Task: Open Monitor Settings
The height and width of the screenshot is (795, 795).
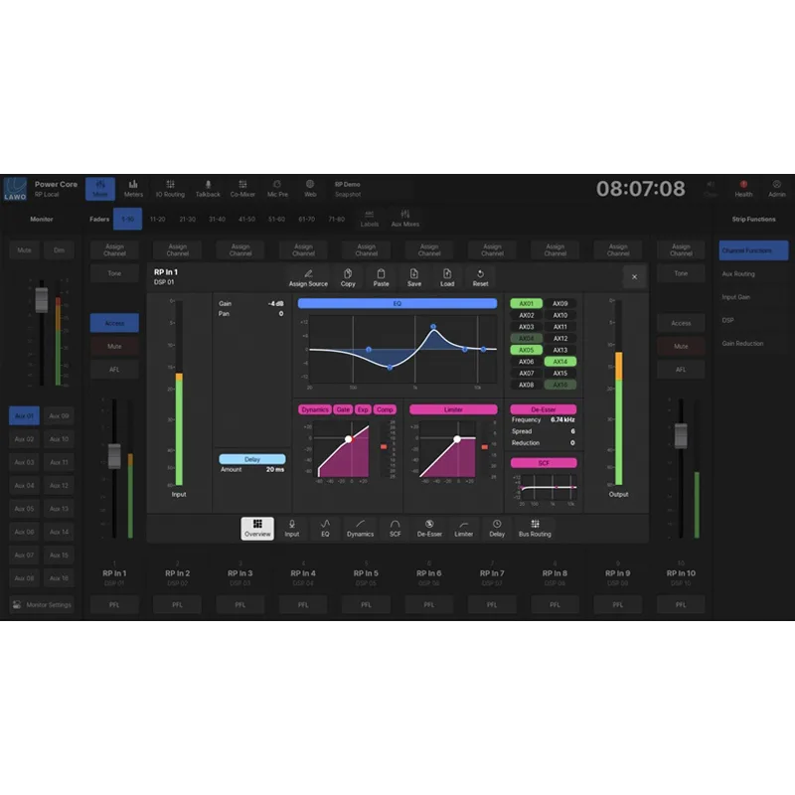Action: 40,604
